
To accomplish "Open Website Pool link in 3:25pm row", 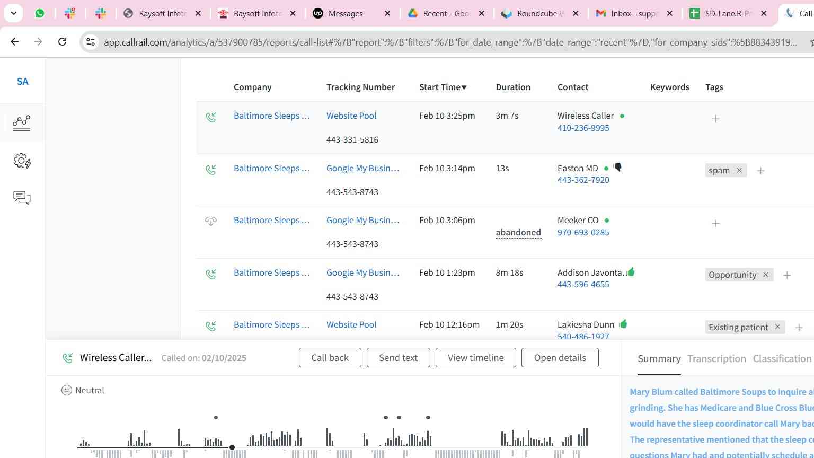I will pos(351,116).
